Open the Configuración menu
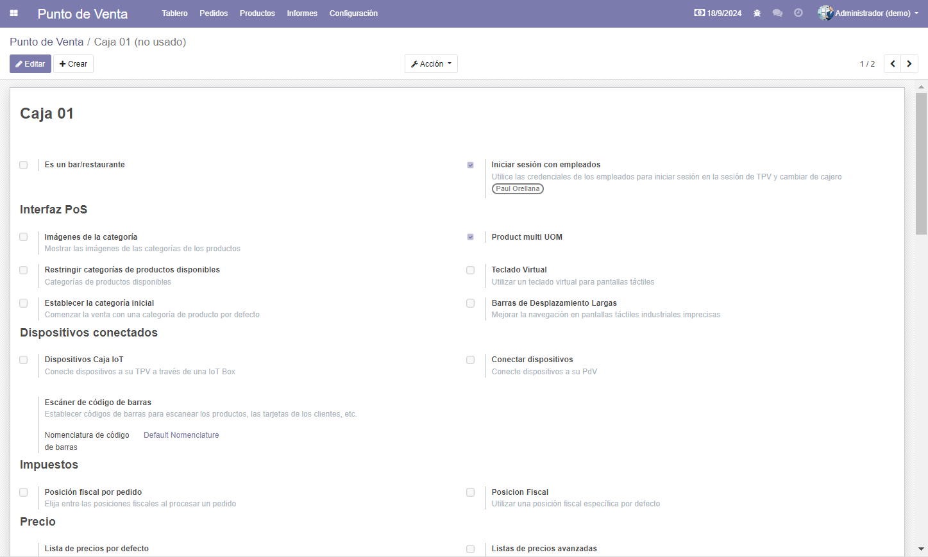Viewport: 928px width, 557px height. point(353,13)
